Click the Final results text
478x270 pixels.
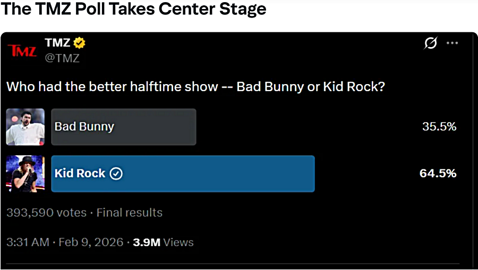(129, 213)
